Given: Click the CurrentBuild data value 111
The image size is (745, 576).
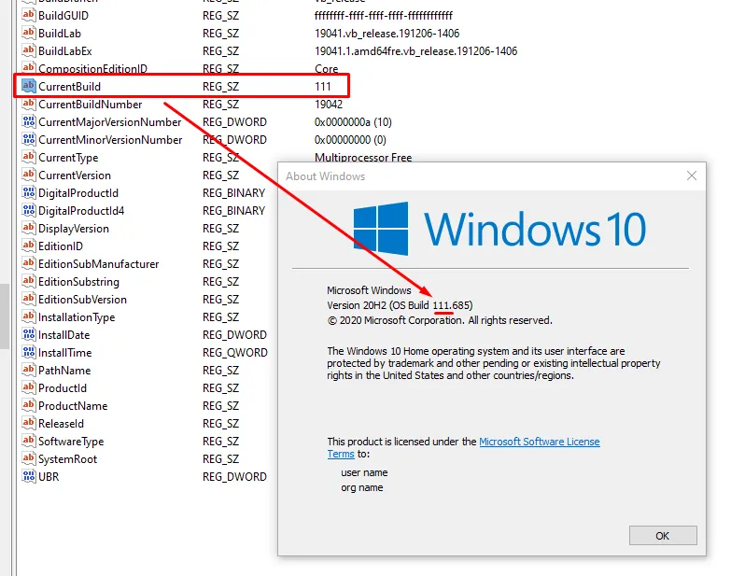Looking at the screenshot, I should pos(323,87).
